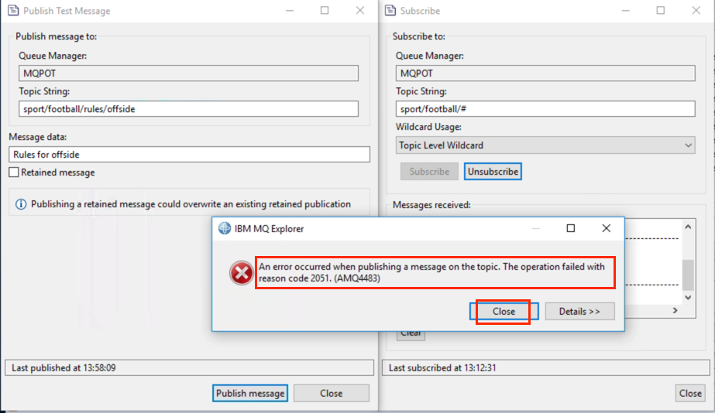Click the 'Messages received:' label
This screenshot has height=413, width=715.
pos(431,205)
